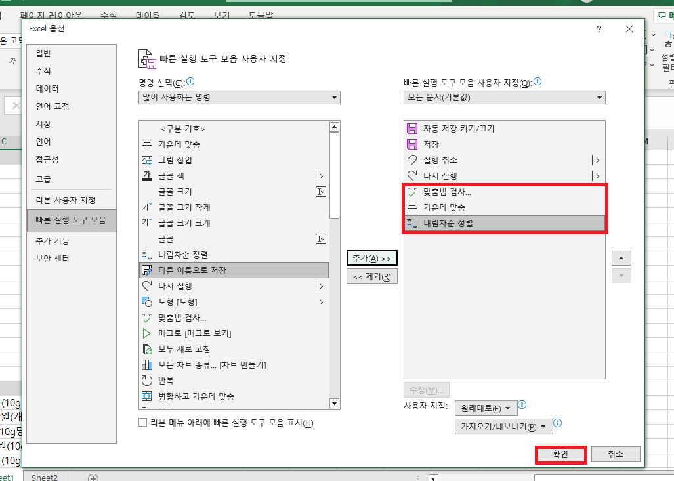Select 데이터 category in options sidebar
The image size is (674, 481).
[x=47, y=89]
